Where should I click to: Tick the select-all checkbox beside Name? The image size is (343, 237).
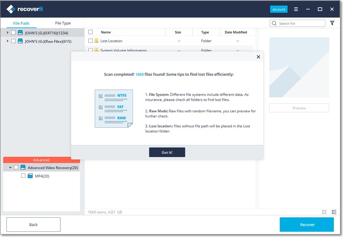pos(90,32)
